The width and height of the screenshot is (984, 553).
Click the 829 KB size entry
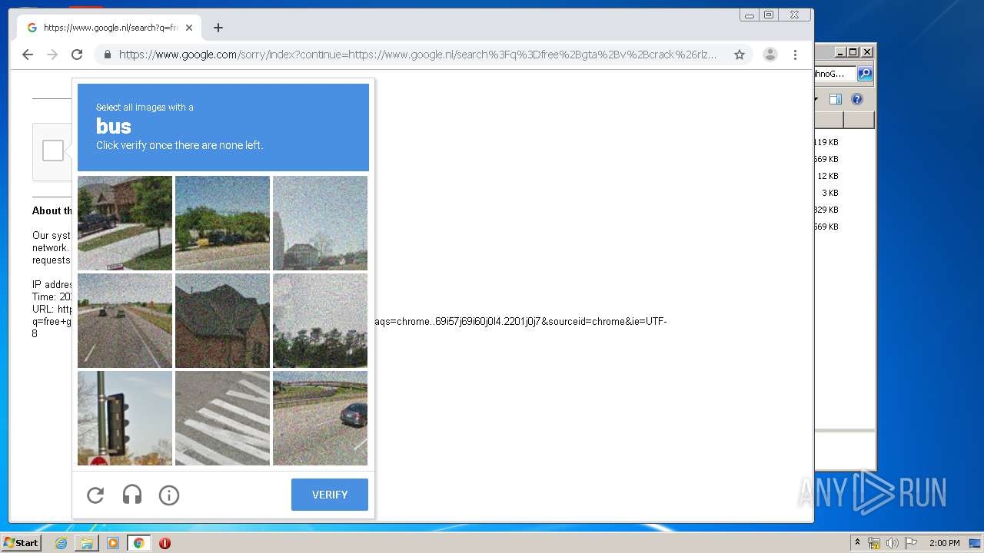pyautogui.click(x=826, y=210)
